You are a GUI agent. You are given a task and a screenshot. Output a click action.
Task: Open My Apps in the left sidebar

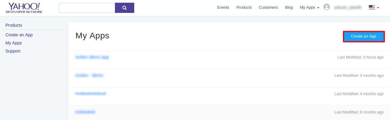14,43
